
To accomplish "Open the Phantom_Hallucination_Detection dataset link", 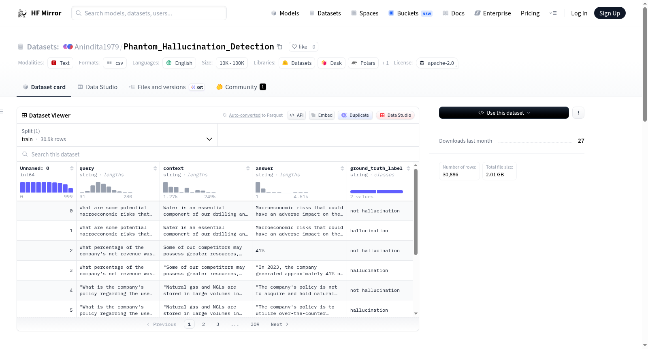I will pyautogui.click(x=199, y=47).
